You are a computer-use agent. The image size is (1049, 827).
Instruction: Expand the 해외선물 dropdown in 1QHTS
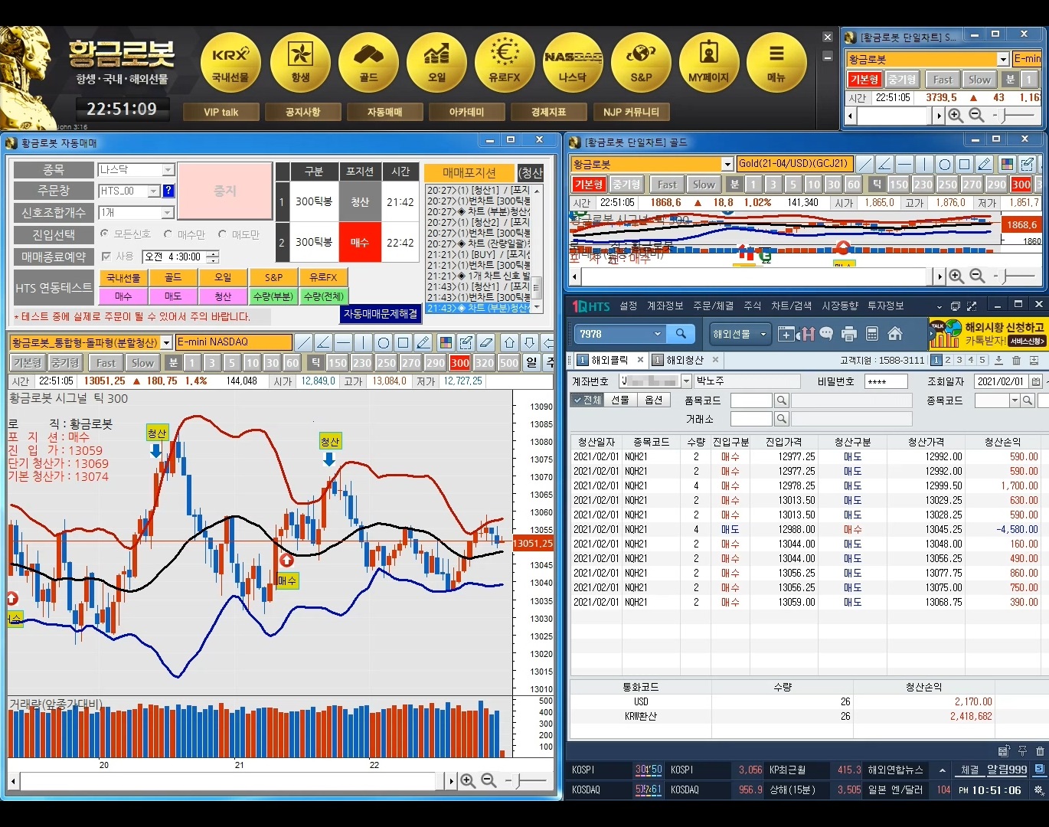(763, 334)
